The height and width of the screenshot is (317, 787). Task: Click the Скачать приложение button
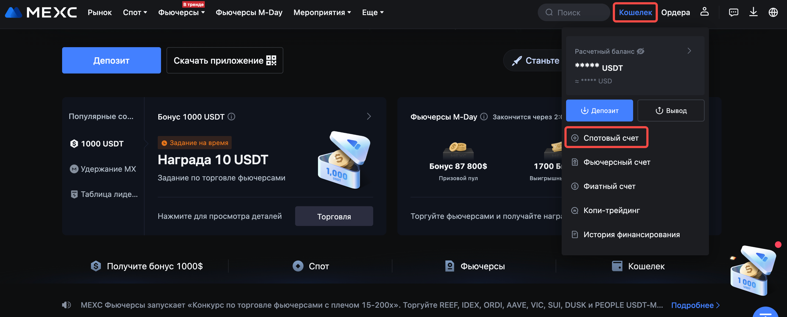225,60
